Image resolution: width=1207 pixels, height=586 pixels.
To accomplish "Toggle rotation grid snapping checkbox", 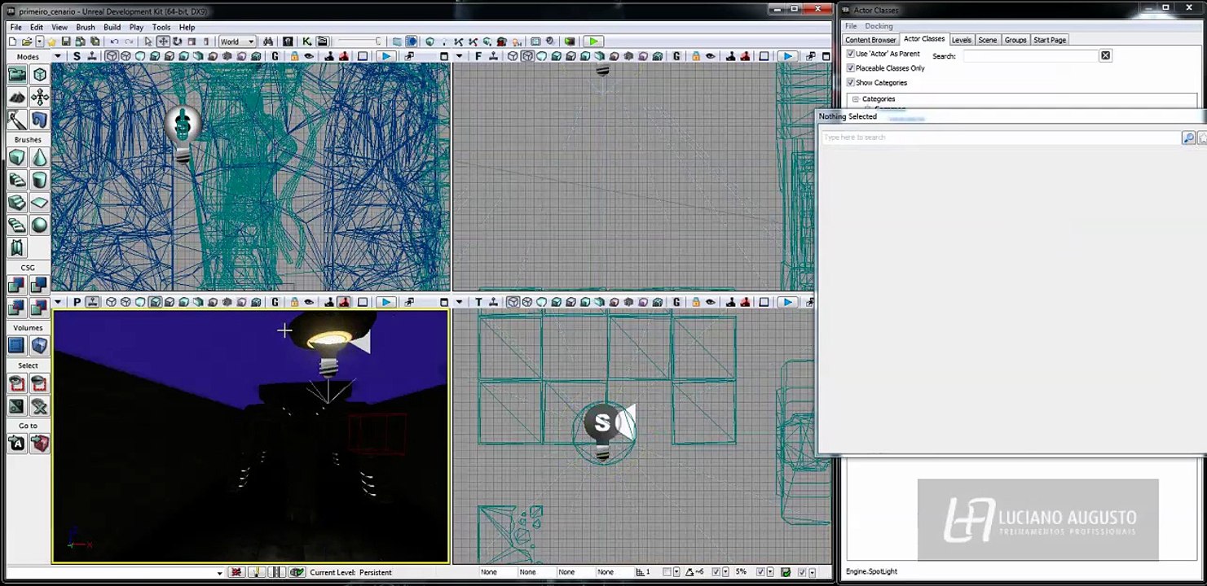I will click(x=715, y=572).
